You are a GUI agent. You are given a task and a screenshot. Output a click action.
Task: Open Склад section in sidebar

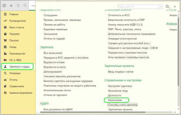coord(10,47)
